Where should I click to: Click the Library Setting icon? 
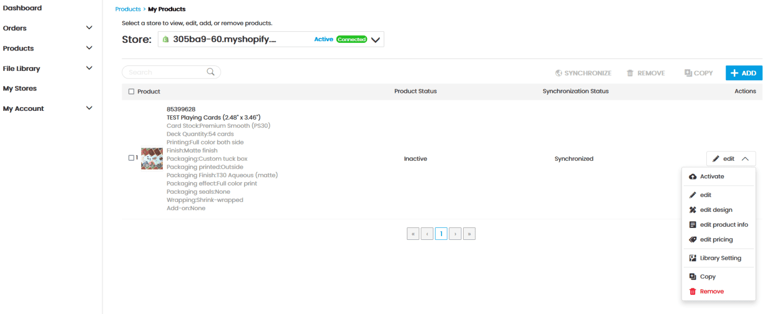[x=693, y=259]
